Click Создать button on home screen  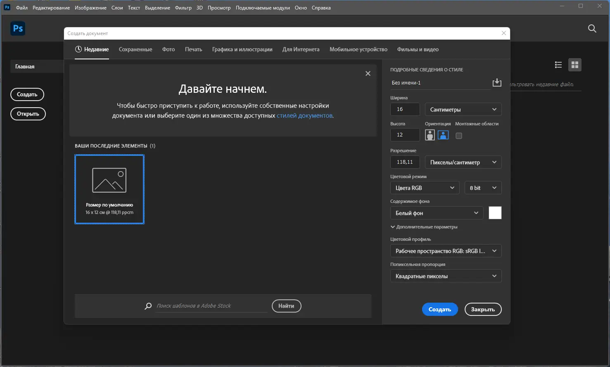(27, 94)
